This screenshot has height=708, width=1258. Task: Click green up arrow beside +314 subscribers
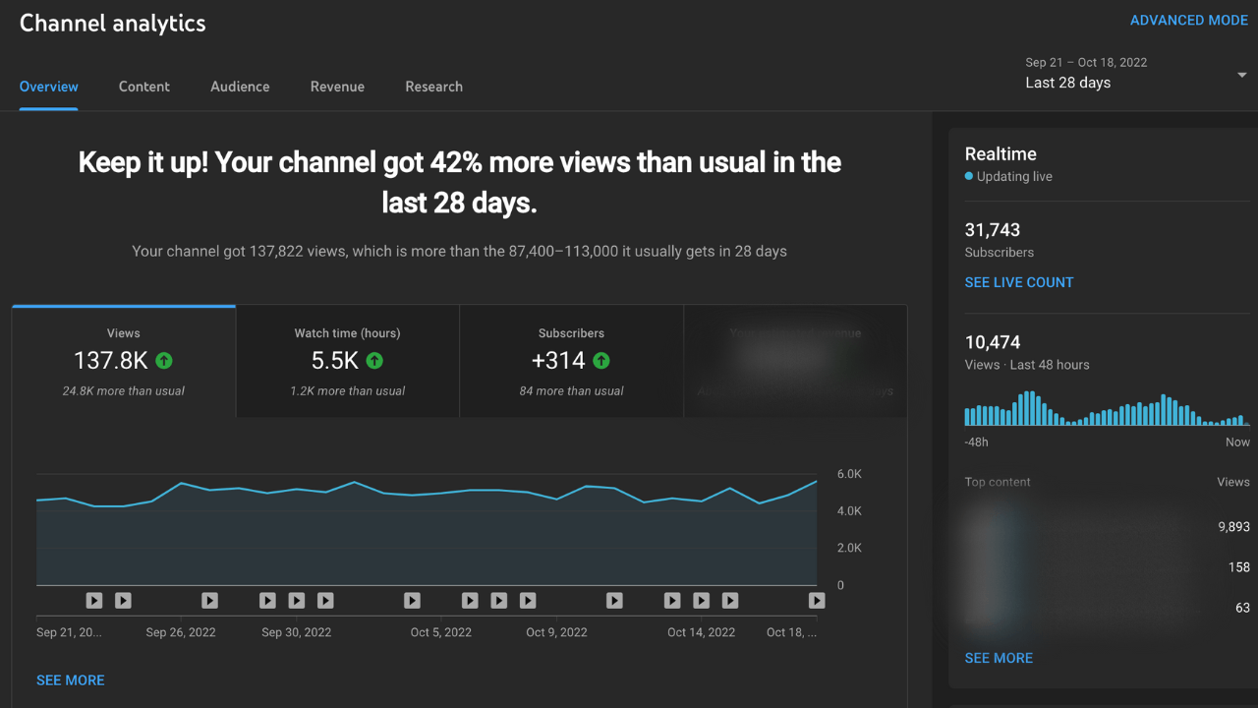click(600, 361)
